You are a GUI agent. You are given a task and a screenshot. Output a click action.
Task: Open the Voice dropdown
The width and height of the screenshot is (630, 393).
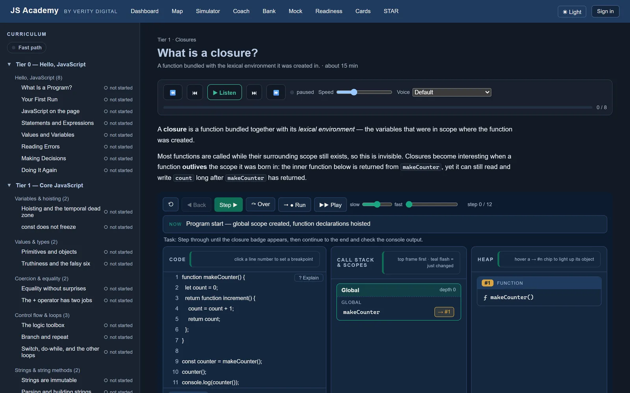point(452,92)
